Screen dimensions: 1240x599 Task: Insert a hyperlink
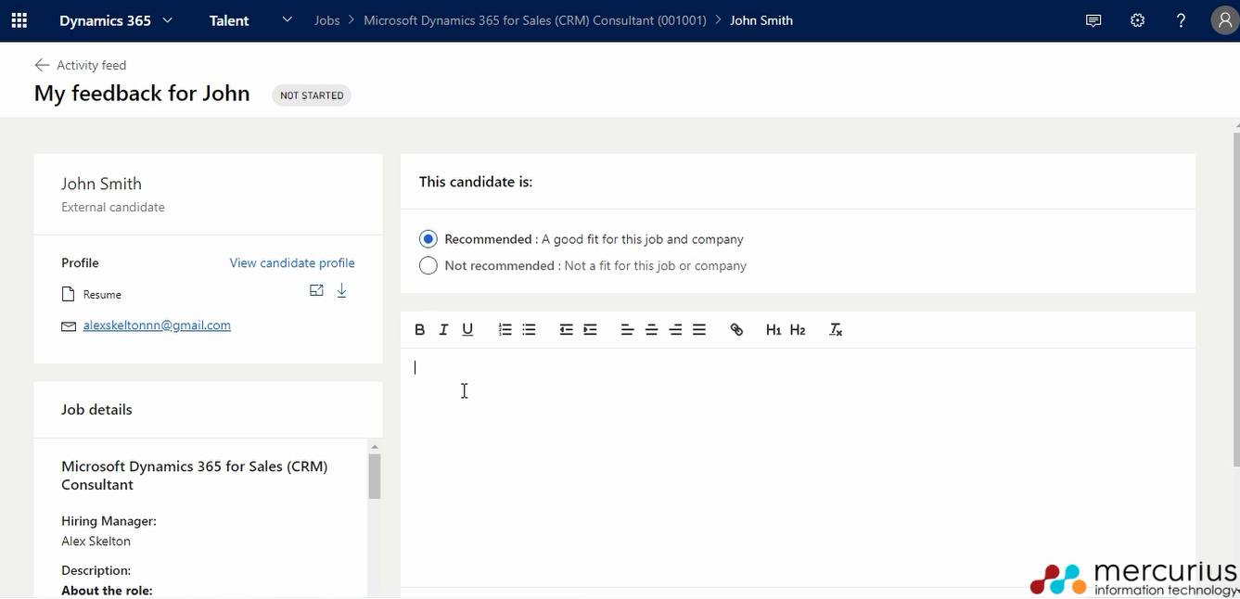(736, 329)
